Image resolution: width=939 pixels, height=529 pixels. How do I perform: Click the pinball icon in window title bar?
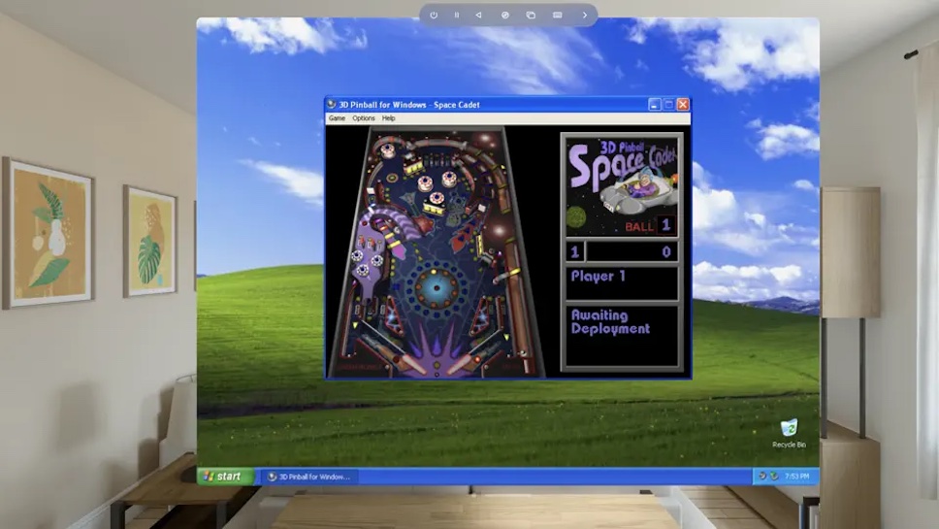pos(332,105)
